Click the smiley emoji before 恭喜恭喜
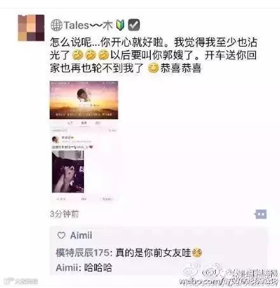Screen dimensions: 280x288 click(x=153, y=68)
